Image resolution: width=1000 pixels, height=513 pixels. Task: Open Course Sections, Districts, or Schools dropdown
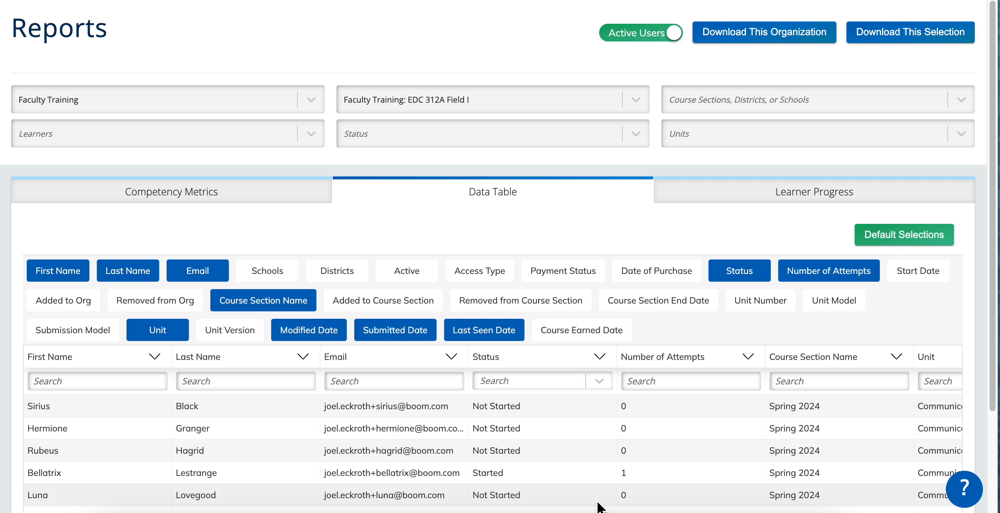pos(818,99)
